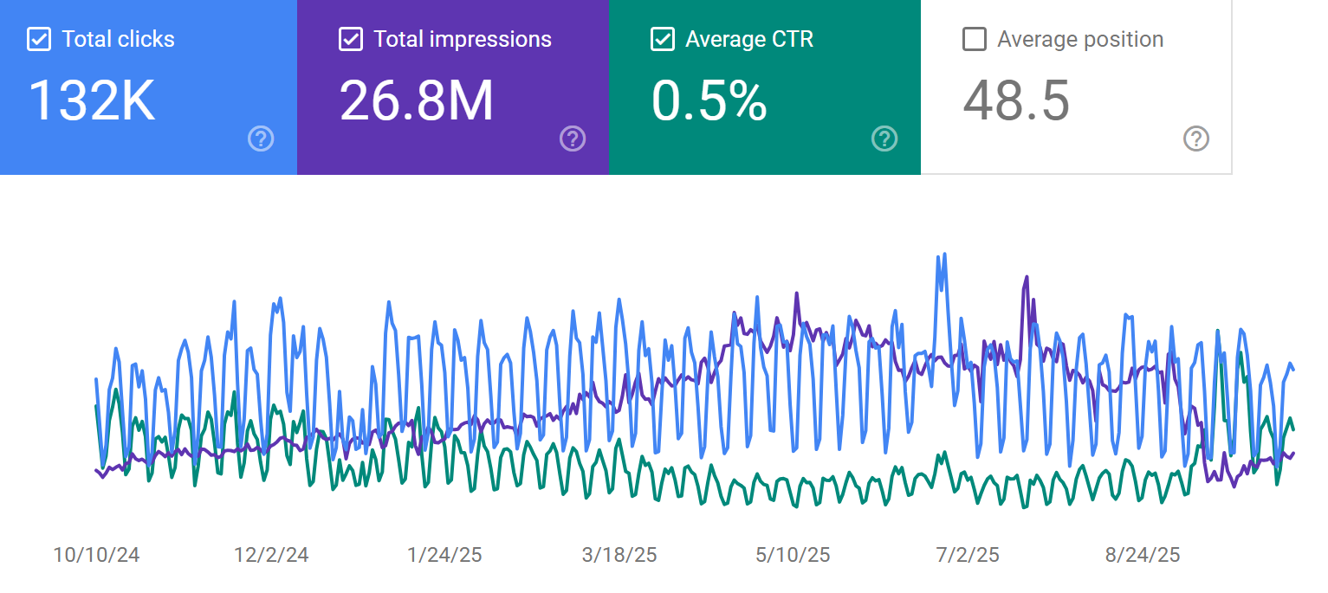The image size is (1328, 593).
Task: Click the empty checkbox icon on Average position card
Action: click(975, 39)
